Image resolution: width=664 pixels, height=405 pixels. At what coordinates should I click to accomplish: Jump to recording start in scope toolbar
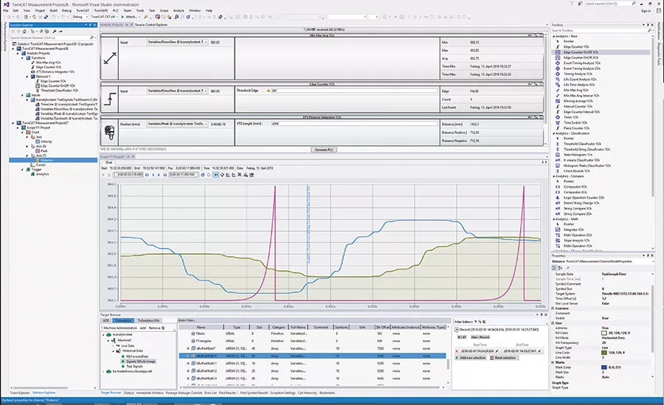pyautogui.click(x=147, y=175)
